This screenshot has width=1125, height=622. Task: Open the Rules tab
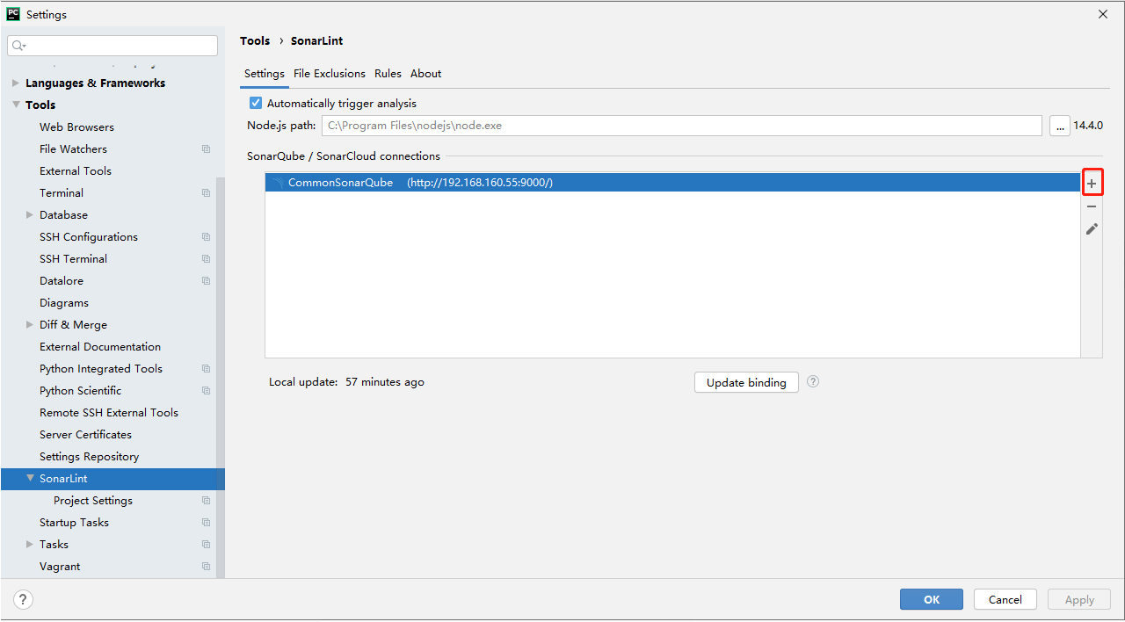(x=388, y=74)
